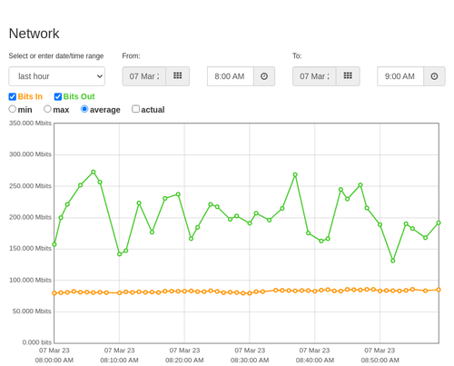Click the 0.000 bits axis label
Image resolution: width=454 pixels, height=366 pixels.
pos(37,342)
